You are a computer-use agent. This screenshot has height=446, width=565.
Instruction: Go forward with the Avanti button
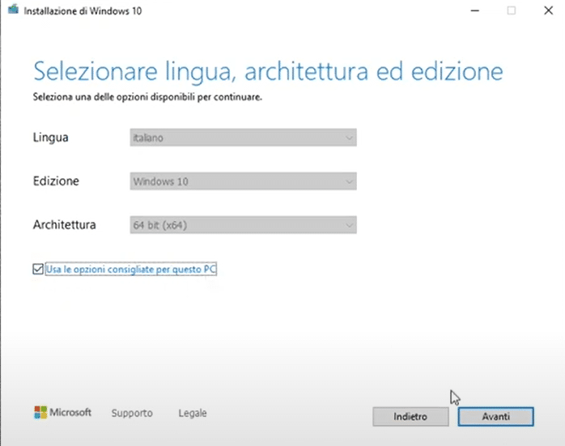click(x=496, y=417)
